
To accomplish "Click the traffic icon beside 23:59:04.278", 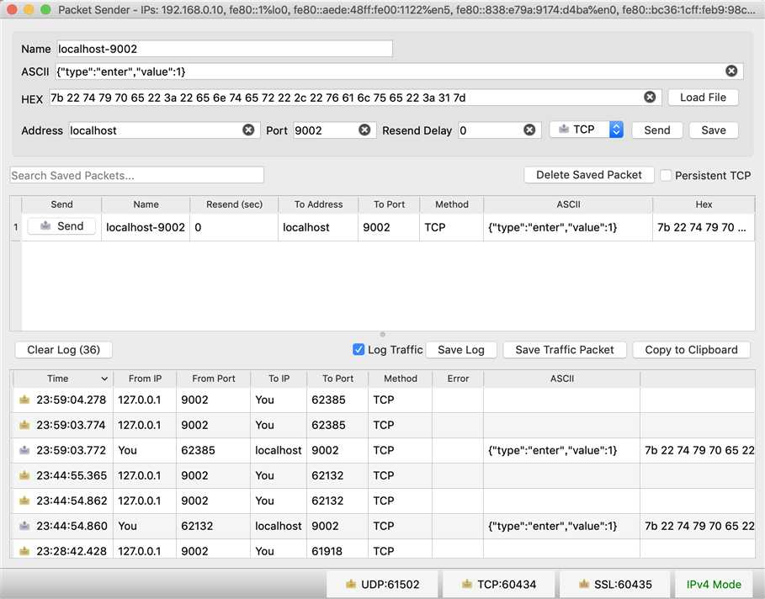I will point(24,400).
